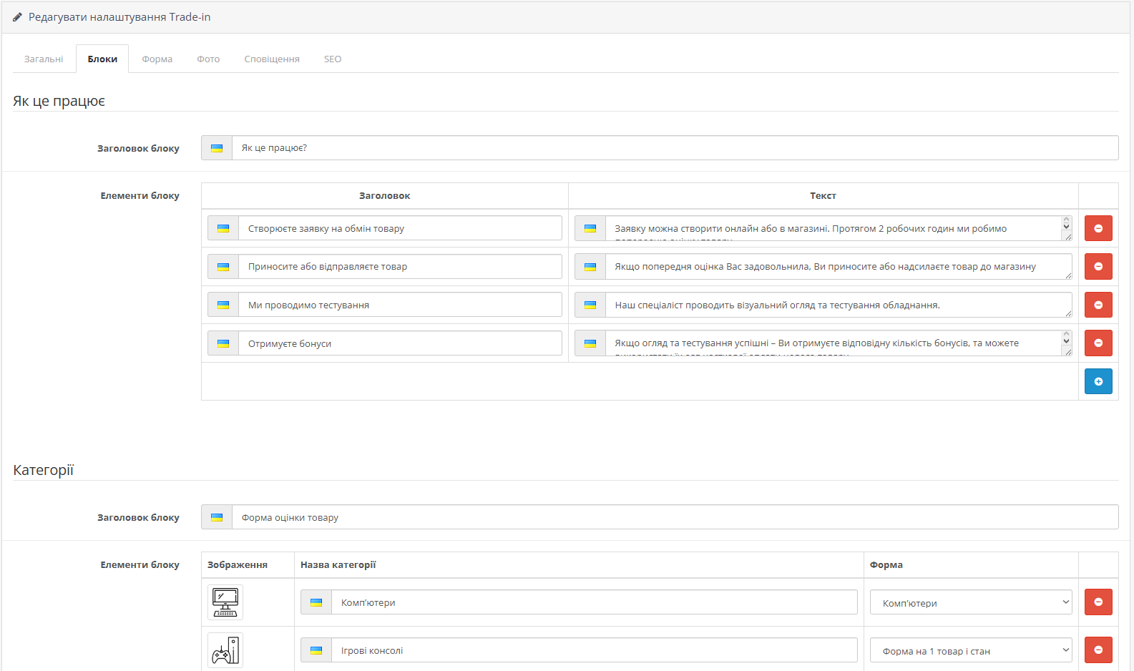
Task: Click the flag next to 'Ігрові консолі' field
Action: (x=316, y=650)
